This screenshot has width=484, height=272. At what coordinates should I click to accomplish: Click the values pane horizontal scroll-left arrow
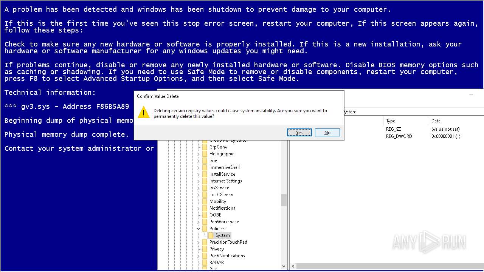pyautogui.click(x=292, y=266)
